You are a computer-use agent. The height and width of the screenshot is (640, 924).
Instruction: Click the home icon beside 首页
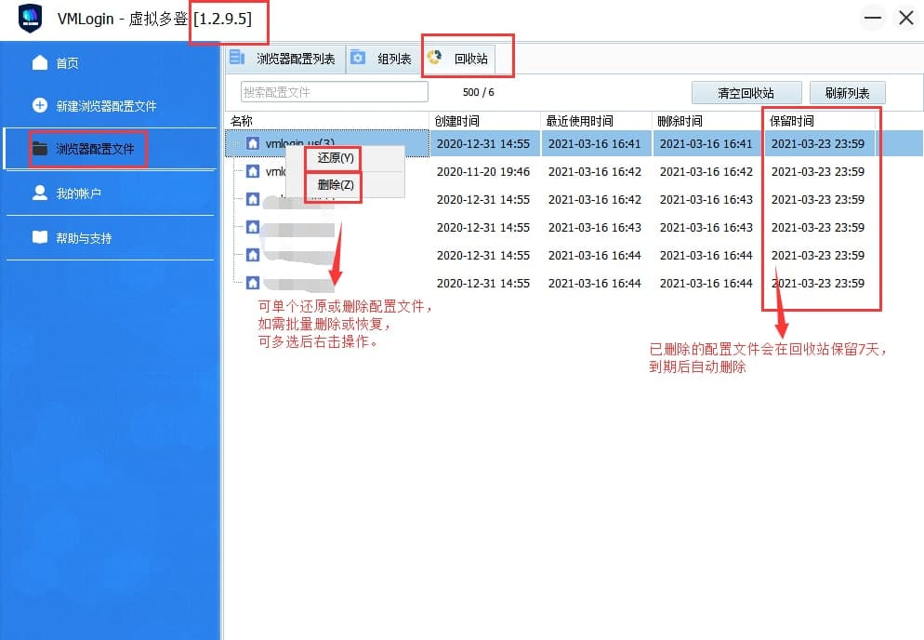pos(39,62)
